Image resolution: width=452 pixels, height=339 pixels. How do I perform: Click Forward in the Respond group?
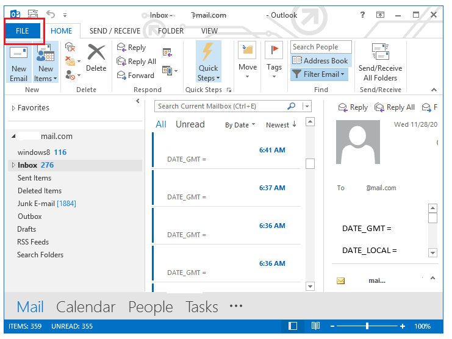135,75
